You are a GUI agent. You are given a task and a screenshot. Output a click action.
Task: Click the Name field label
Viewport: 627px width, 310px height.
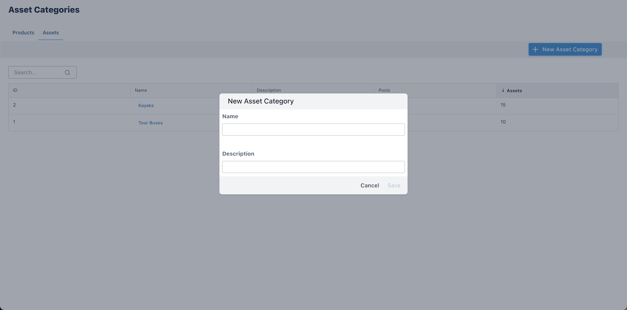[x=230, y=117]
